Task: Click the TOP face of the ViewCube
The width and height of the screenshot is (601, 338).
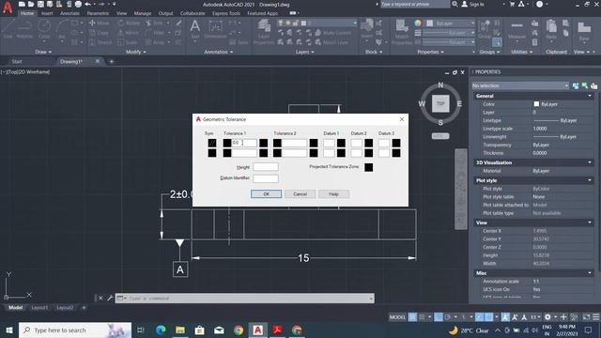Action: tap(440, 103)
